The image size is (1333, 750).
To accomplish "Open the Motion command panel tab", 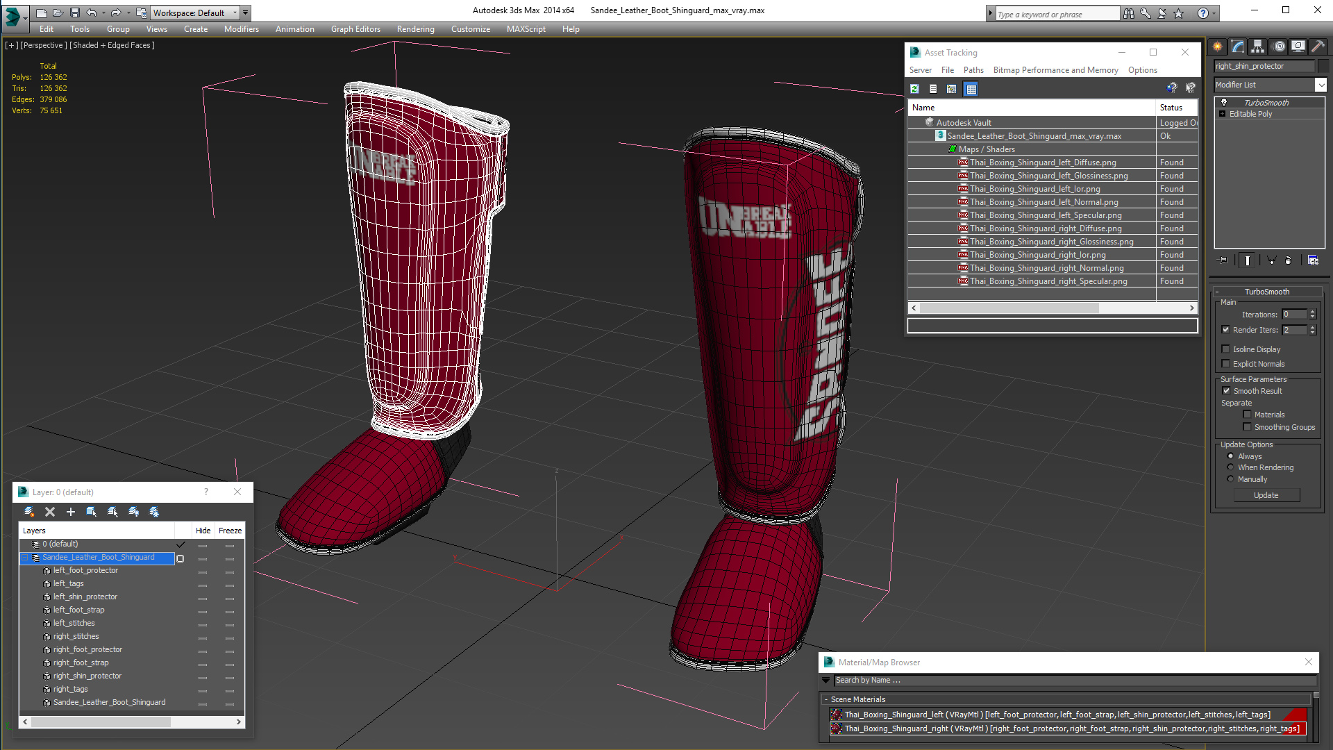I will point(1279,47).
